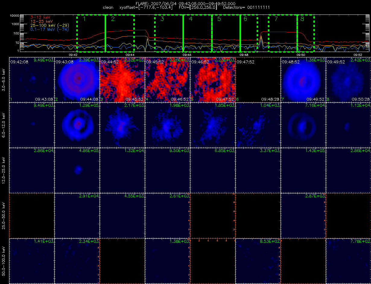The image size is (371, 284).
Task: Select time interval 4 in light curve
Action: (198, 33)
